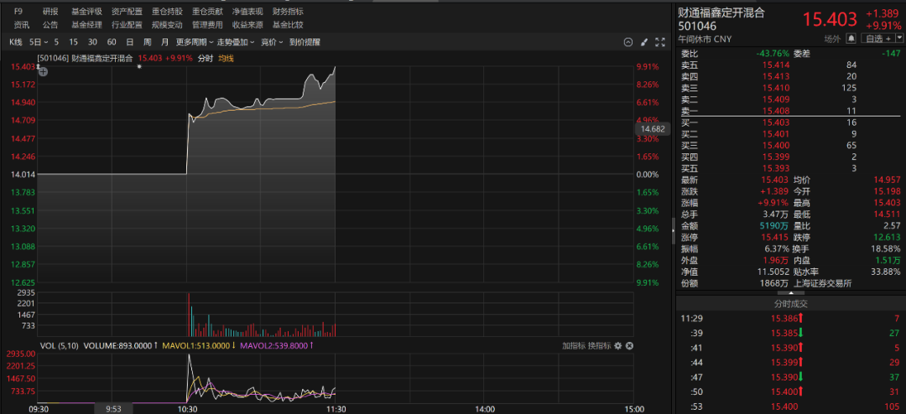This screenshot has height=414, width=906.
Task: Click the 场外 off-exchange label
Action: coord(831,39)
